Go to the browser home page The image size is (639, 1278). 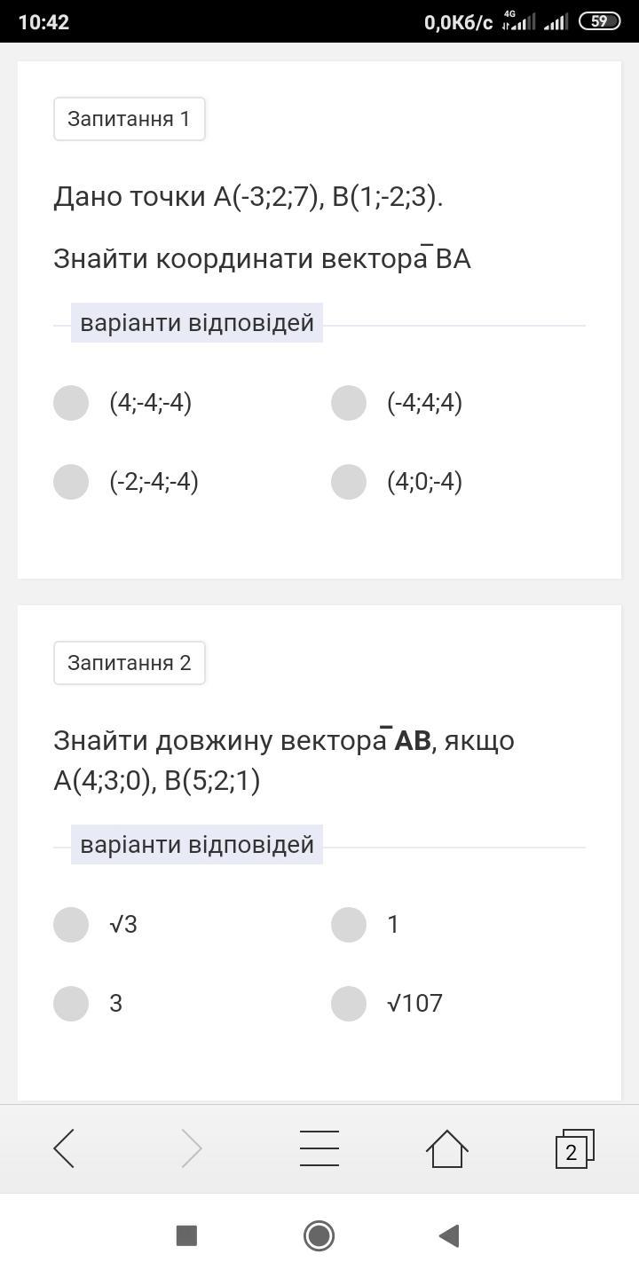(x=447, y=1148)
